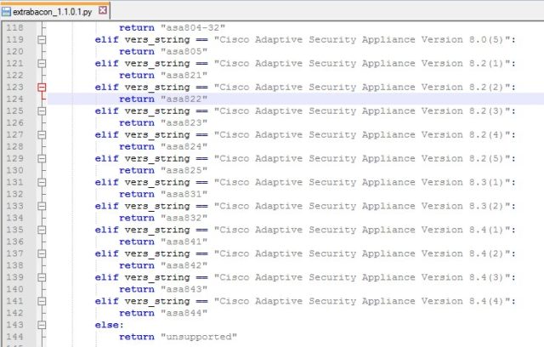Click the string "asa804-32"
Image resolution: width=544 pixels, height=347 pixels.
coord(193,28)
